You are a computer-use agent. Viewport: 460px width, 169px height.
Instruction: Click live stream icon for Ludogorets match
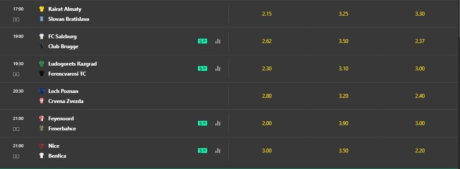pos(16,74)
